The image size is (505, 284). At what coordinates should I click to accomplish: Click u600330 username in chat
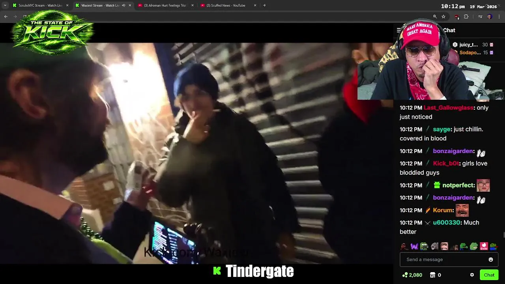pyautogui.click(x=447, y=222)
